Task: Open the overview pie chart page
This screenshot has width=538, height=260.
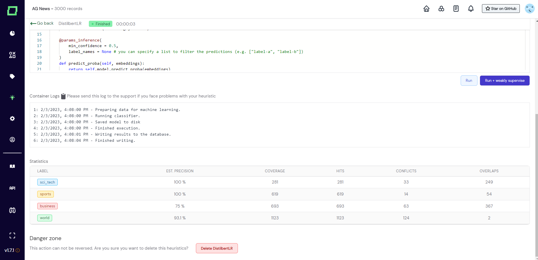Action: [x=12, y=33]
